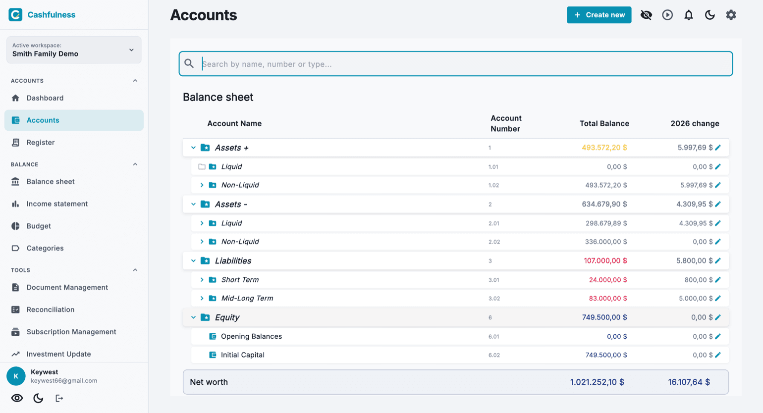Click the Total Balance column header
Screen dimensions: 763x413
[604, 123]
